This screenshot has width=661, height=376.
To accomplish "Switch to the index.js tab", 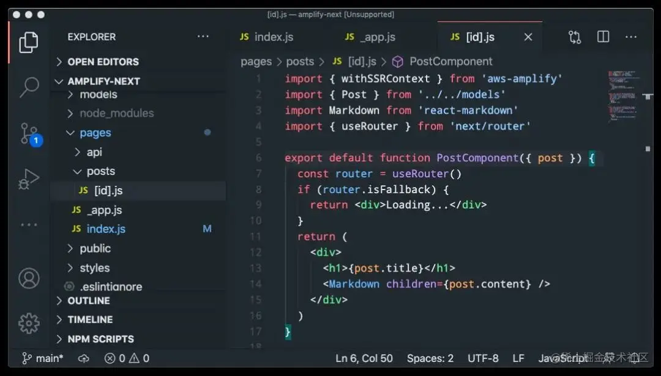I will [x=266, y=37].
